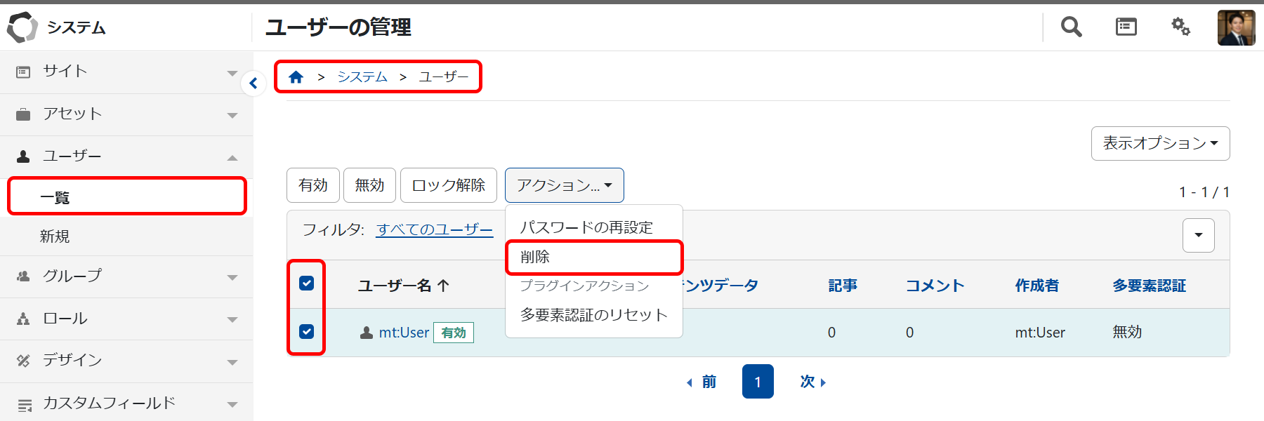Click the アセット briefcase icon
This screenshot has width=1264, height=421.
click(x=23, y=114)
